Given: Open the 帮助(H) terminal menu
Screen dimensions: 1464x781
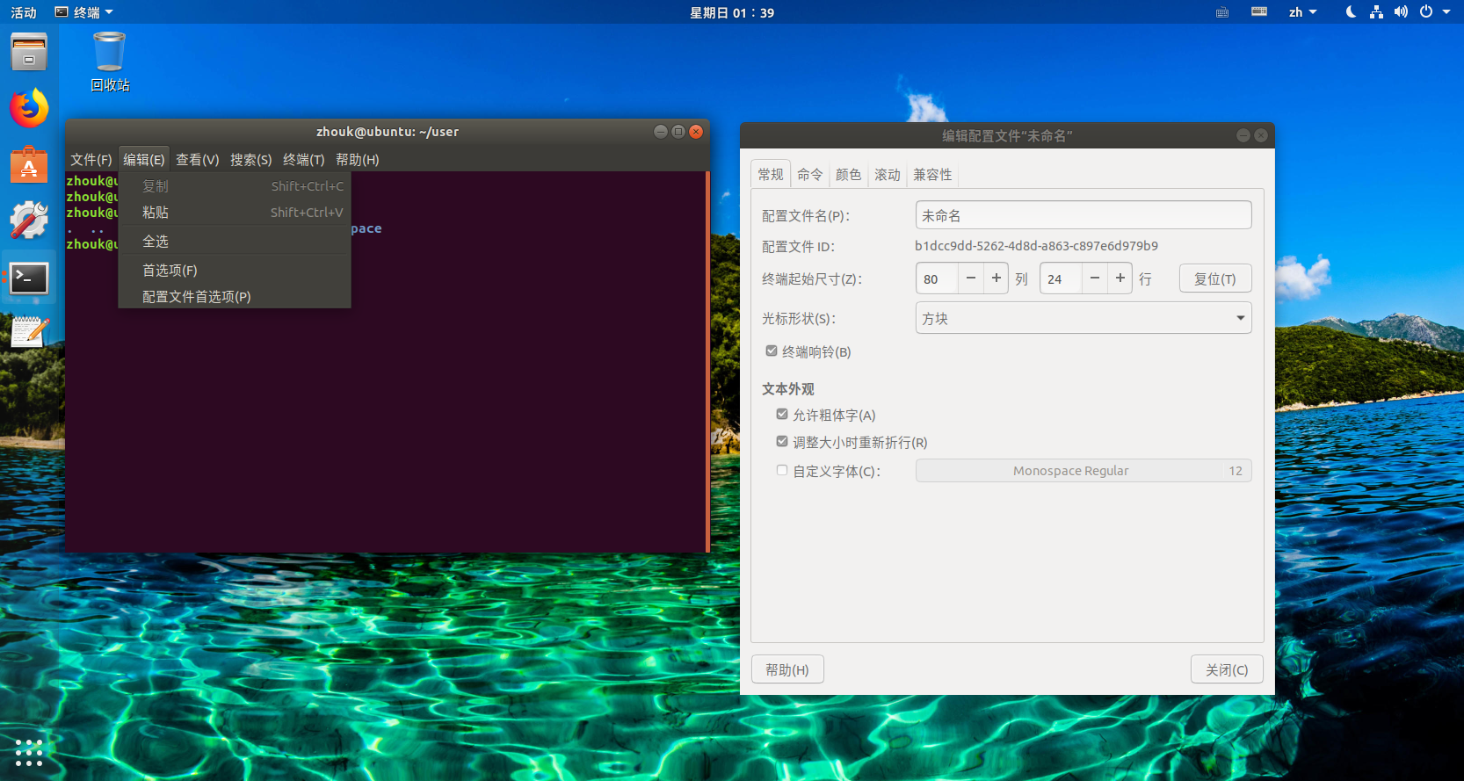Looking at the screenshot, I should (358, 159).
